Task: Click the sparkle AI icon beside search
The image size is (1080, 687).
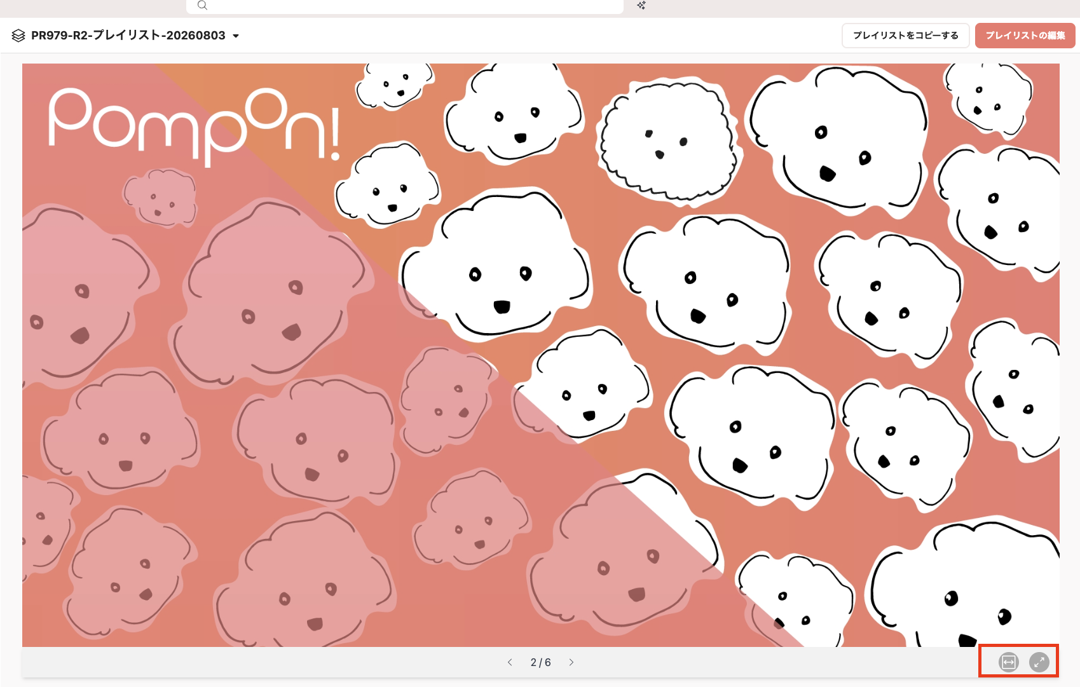Action: coord(641,5)
